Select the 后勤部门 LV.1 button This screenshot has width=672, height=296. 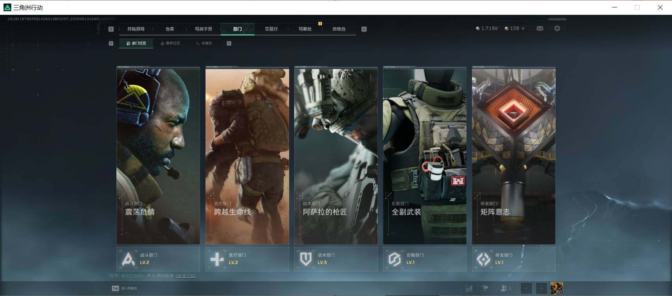click(x=425, y=259)
